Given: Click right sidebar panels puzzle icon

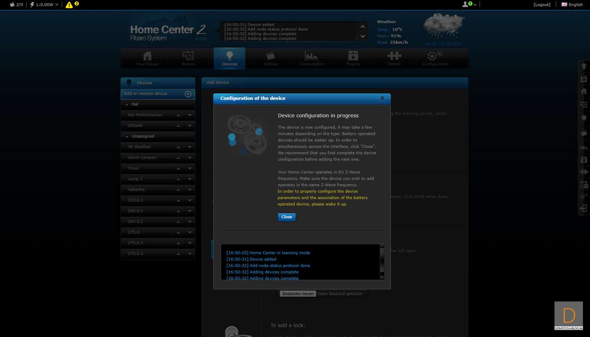Looking at the screenshot, I should point(584,172).
